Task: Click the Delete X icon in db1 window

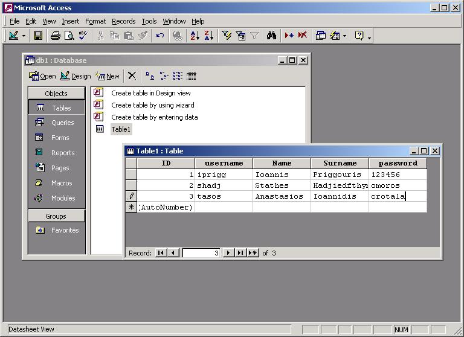Action: [x=132, y=75]
